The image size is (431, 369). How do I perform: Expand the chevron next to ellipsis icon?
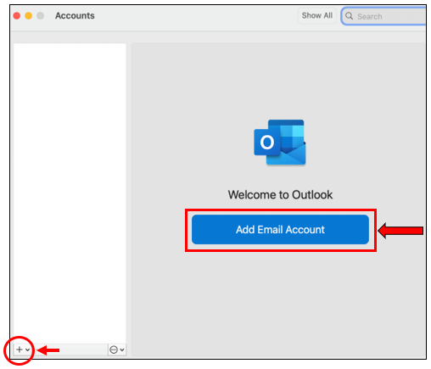tap(122, 350)
